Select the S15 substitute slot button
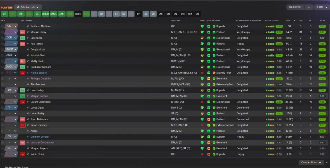Screen dimensions: 330x168 click(197, 14)
